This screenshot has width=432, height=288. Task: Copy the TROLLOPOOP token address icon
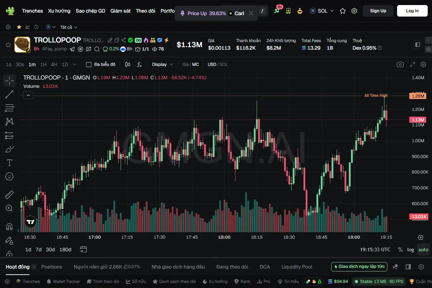(117, 40)
